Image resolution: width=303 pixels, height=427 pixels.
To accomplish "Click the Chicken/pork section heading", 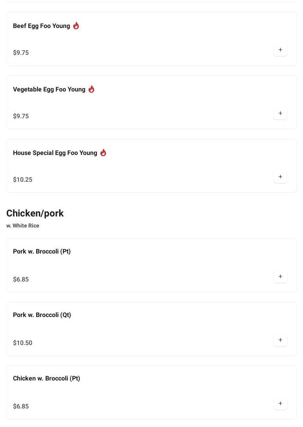I will pyautogui.click(x=35, y=213).
